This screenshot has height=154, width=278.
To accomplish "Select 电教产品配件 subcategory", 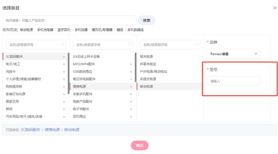I will [x=102, y=102].
